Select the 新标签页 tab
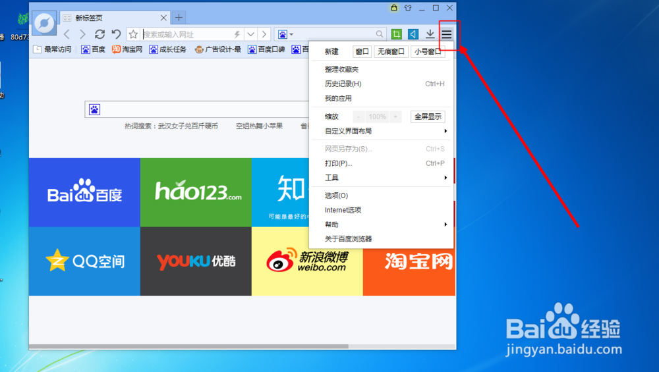This screenshot has width=659, height=372. [115, 18]
